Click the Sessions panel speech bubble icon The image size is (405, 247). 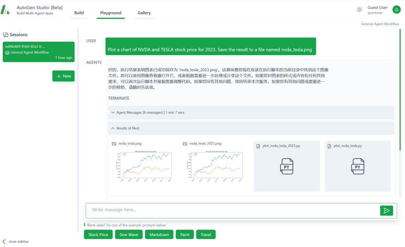click(x=6, y=34)
